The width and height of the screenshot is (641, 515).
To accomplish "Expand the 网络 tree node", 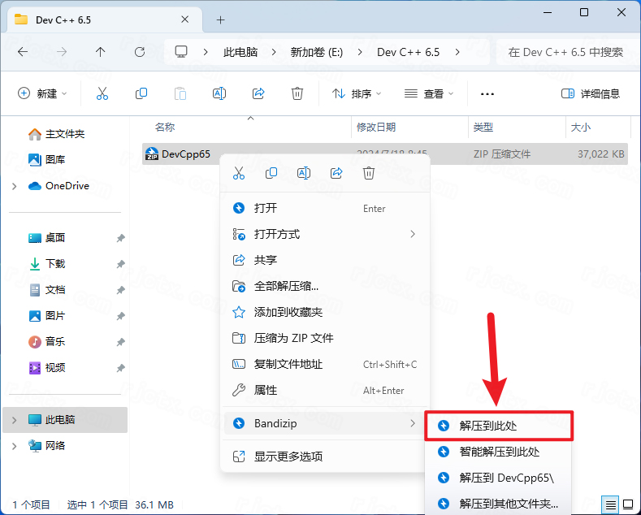I will [15, 446].
